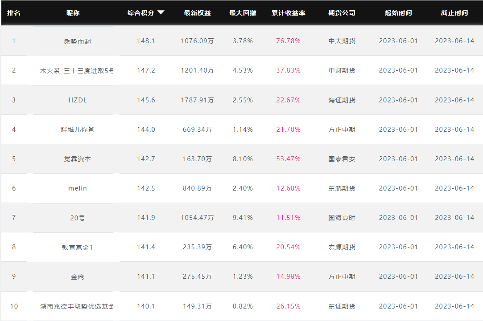
Task: Select equity value 1787.91万
Action: point(197,100)
